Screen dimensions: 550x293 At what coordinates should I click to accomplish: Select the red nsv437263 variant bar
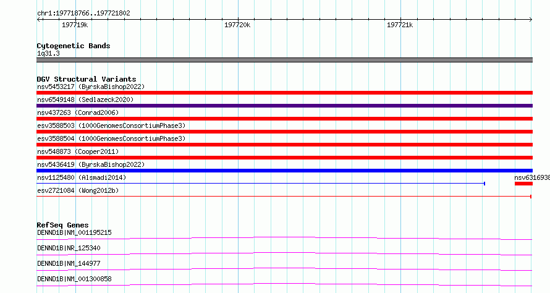(284, 119)
